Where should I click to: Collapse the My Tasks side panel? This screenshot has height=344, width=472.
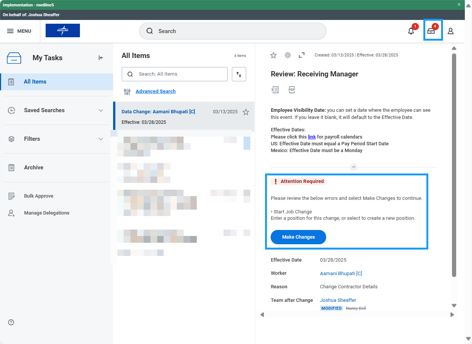coord(101,58)
